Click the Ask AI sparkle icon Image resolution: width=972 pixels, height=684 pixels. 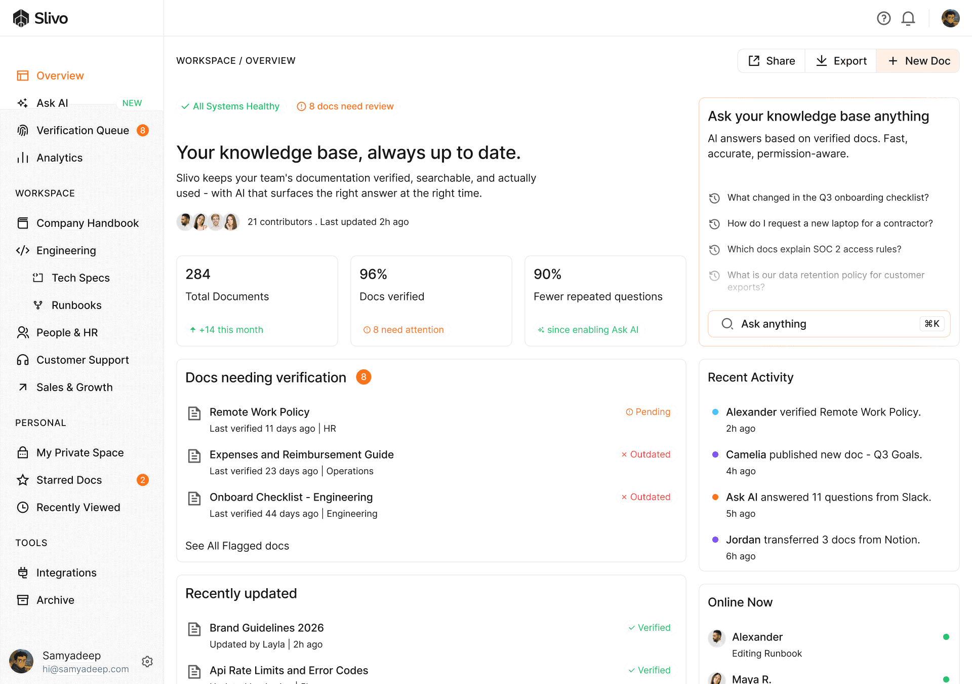pyautogui.click(x=23, y=103)
